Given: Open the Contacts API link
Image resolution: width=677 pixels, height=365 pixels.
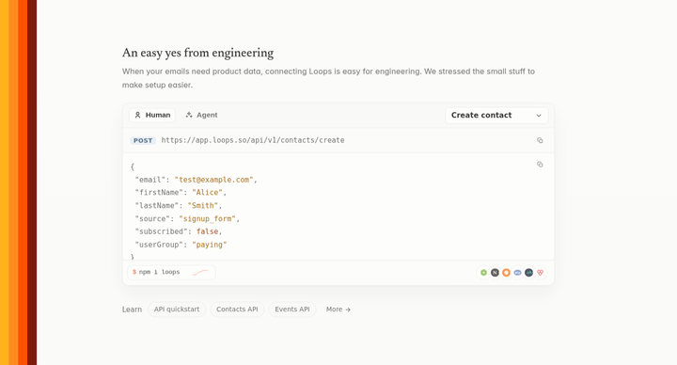Looking at the screenshot, I should [x=237, y=309].
